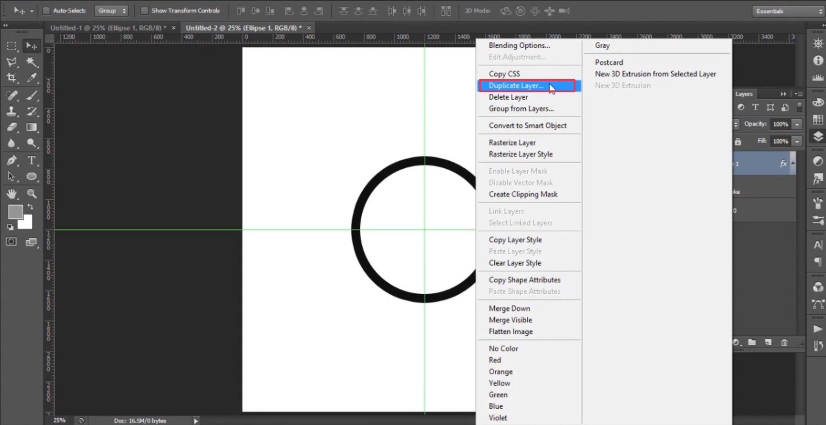This screenshot has width=826, height=425.
Task: Click the delete layer trash icon
Action: (x=784, y=343)
